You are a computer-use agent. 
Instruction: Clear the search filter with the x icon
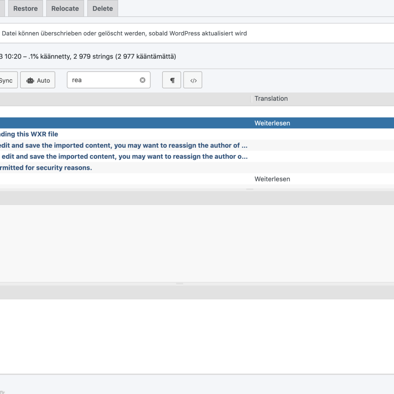pyautogui.click(x=143, y=80)
